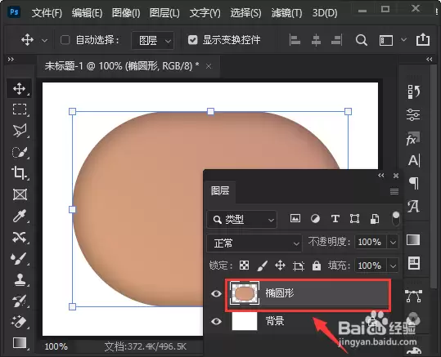Toggle the 显示变换控件 checkbox

coord(192,40)
